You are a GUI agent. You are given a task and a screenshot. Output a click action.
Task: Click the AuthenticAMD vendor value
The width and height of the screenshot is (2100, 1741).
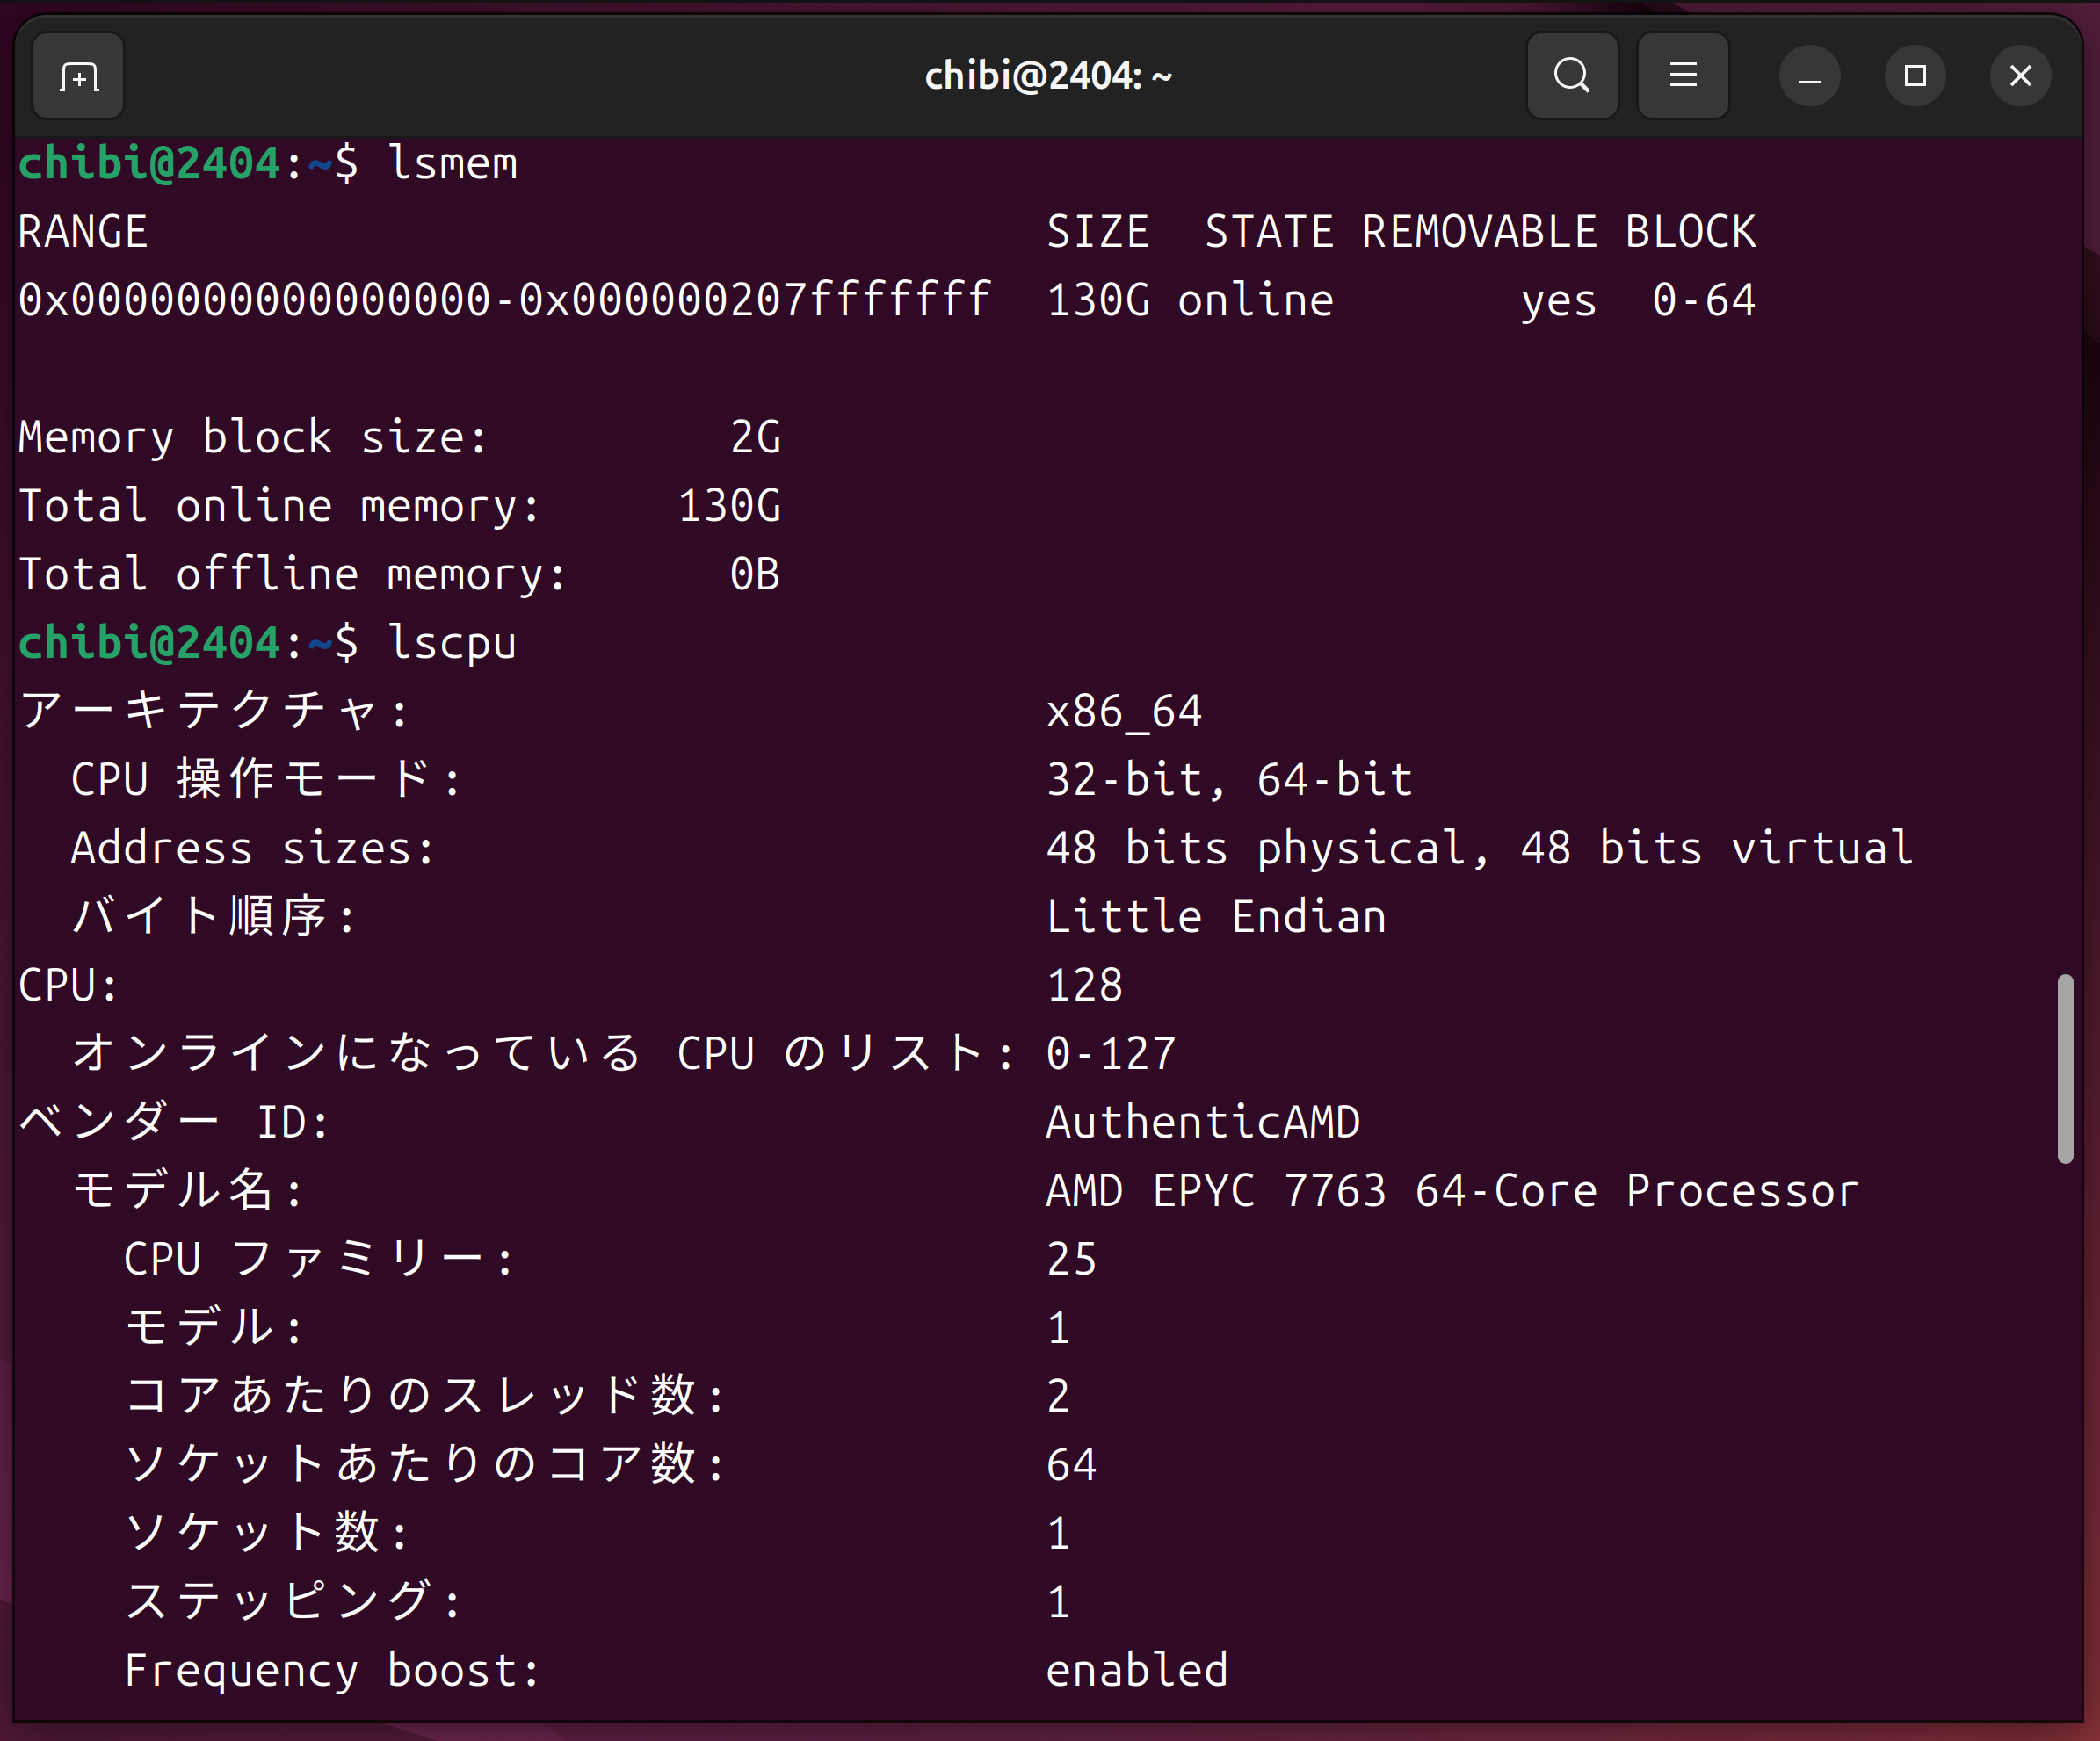pyautogui.click(x=1202, y=1122)
